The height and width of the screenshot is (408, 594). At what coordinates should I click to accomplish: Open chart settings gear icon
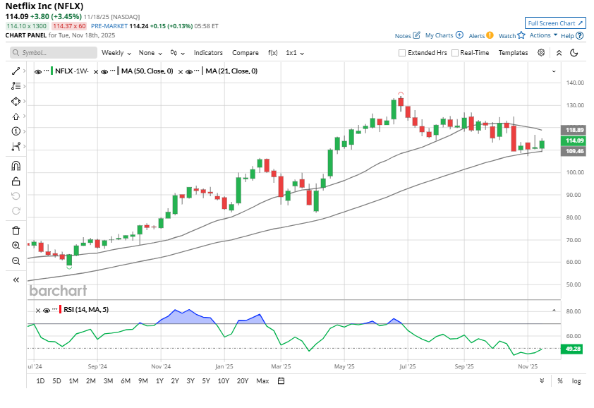point(541,53)
